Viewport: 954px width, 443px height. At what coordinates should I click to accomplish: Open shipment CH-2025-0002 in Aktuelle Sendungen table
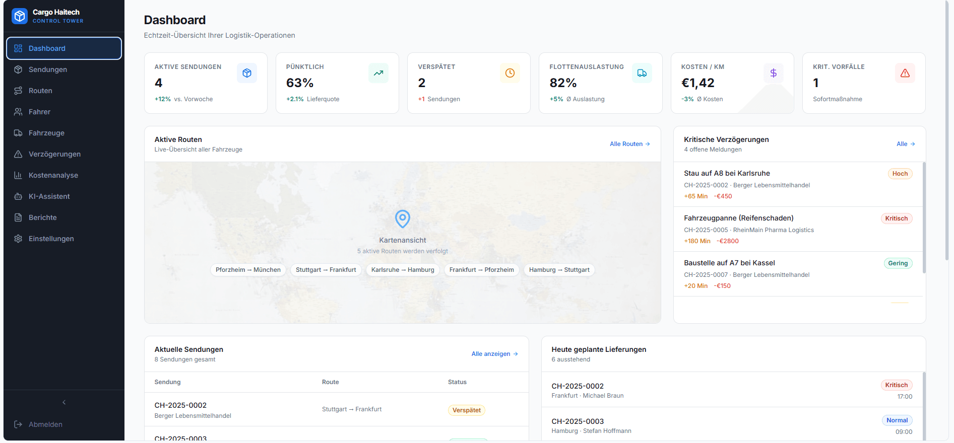337,410
